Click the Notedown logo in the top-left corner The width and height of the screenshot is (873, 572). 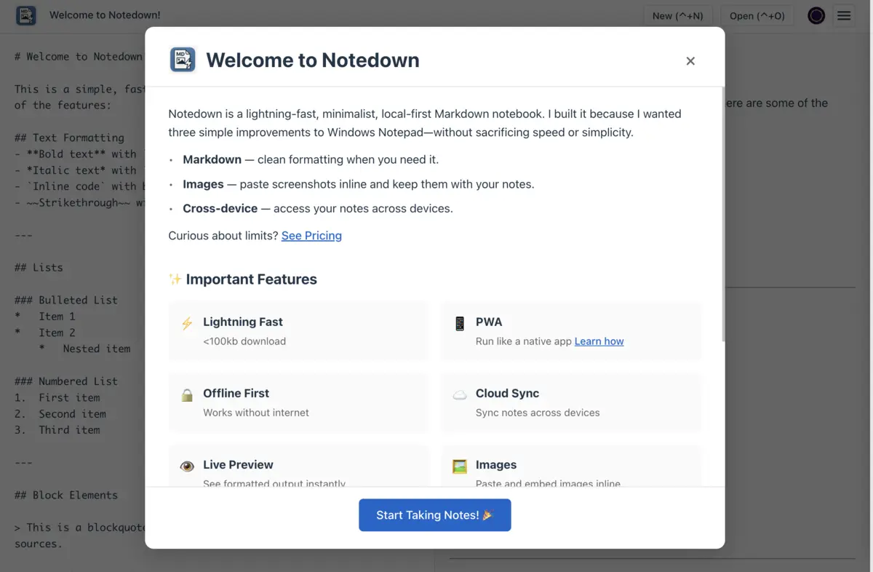25,15
